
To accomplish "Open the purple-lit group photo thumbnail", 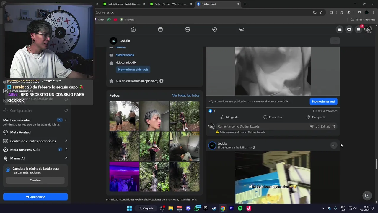I will pos(124,177).
